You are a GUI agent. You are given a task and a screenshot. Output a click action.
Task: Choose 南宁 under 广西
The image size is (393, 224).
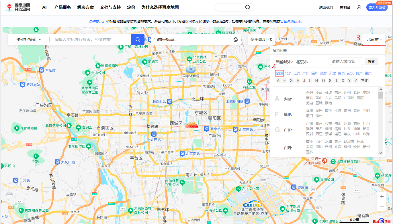pyautogui.click(x=310, y=142)
